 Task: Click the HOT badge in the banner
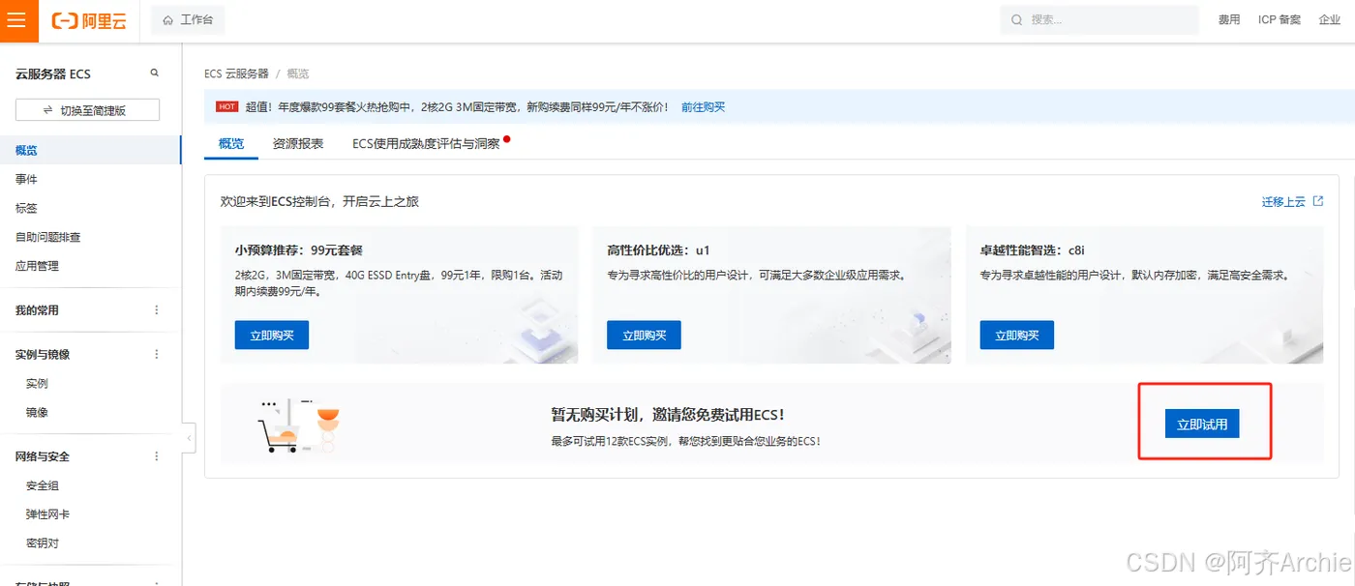(226, 106)
